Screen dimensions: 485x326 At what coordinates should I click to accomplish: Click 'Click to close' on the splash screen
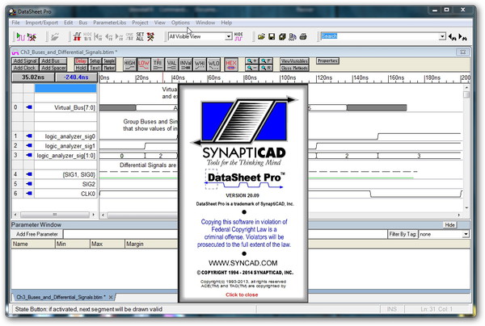click(242, 295)
